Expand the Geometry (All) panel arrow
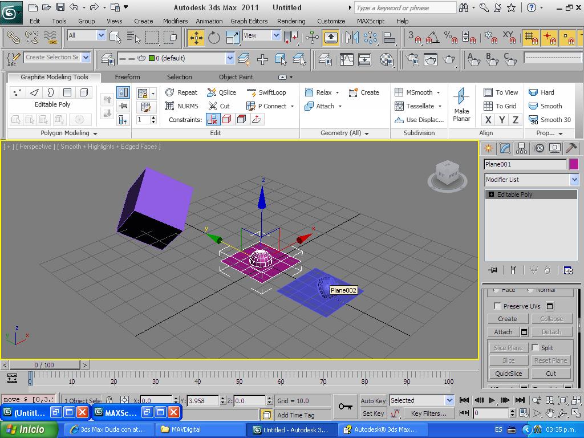Screen dimensions: 584x438 point(367,133)
